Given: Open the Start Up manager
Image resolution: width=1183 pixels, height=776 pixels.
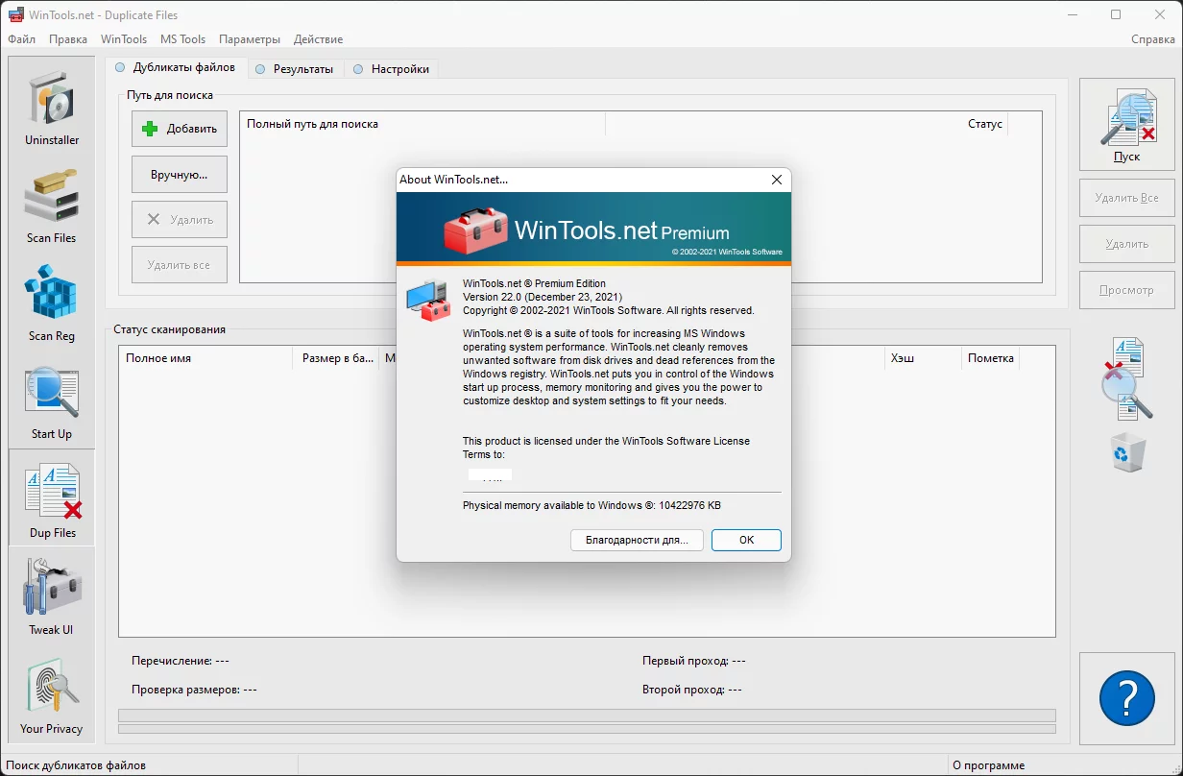Looking at the screenshot, I should [52, 400].
